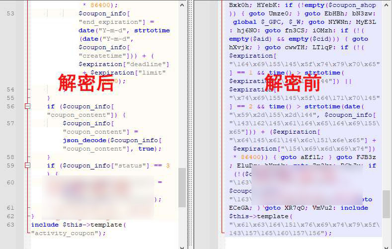Click line number 53 in the margin
The height and width of the screenshot is (249, 392).
click(x=10, y=13)
